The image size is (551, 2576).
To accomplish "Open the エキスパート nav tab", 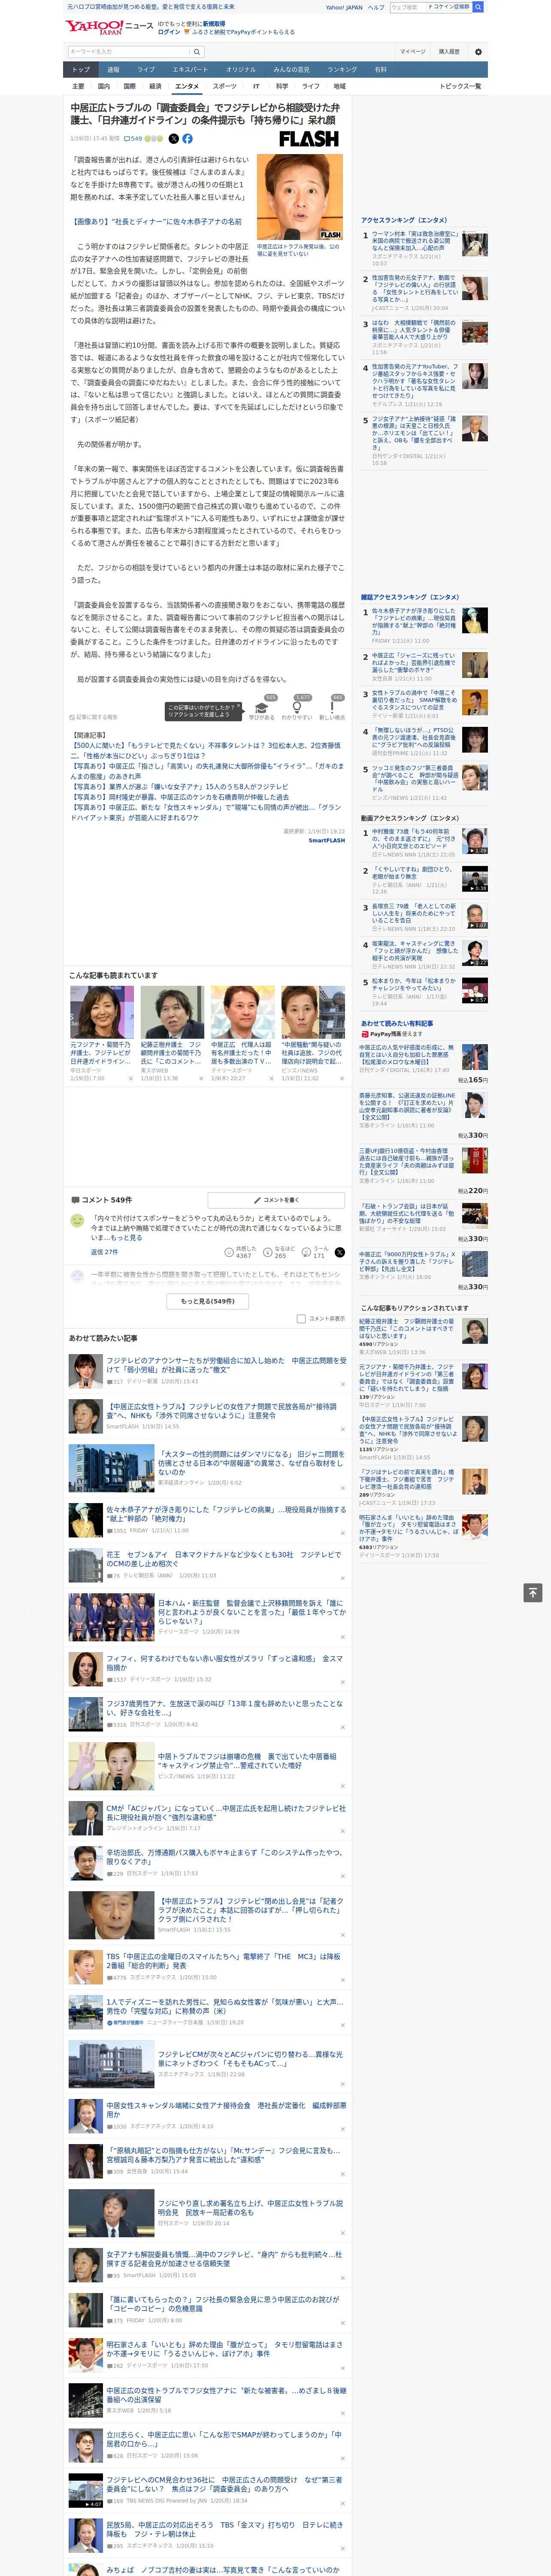I will tap(190, 70).
